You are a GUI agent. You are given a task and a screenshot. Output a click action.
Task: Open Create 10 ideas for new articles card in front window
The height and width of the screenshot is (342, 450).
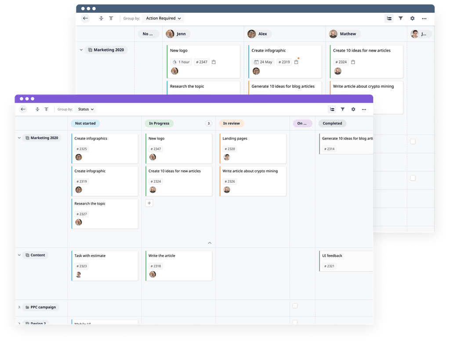click(x=179, y=181)
